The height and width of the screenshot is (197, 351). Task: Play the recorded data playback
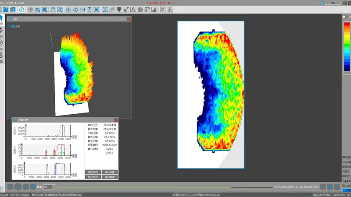[x=18, y=187]
